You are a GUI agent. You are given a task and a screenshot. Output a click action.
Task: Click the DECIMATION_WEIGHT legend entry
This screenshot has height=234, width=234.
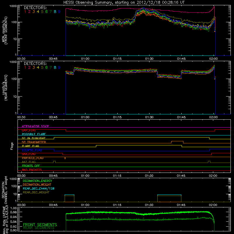[x=37, y=185]
